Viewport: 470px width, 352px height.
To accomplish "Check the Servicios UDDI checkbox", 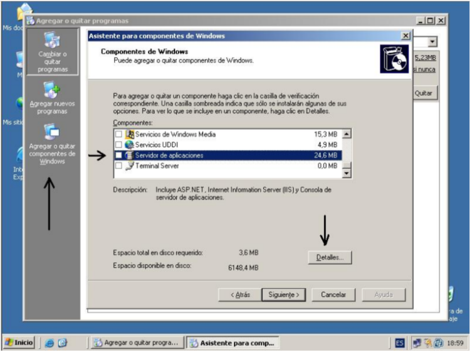I will [x=118, y=145].
